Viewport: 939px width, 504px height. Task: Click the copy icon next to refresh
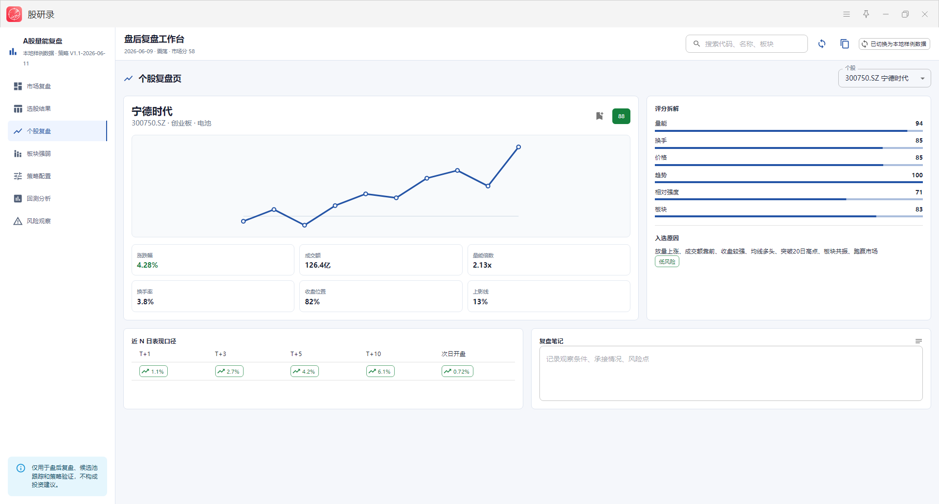point(845,44)
